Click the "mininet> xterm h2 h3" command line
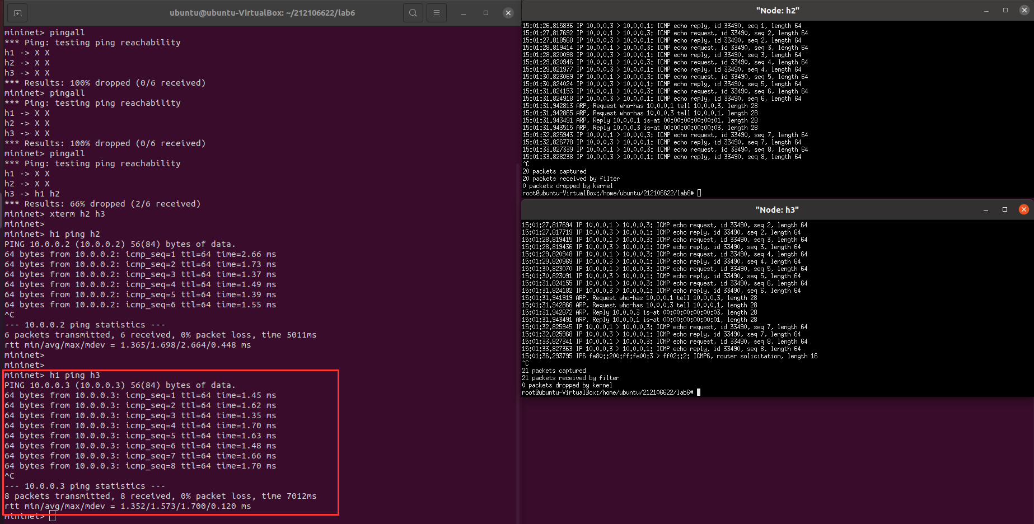 click(x=55, y=214)
